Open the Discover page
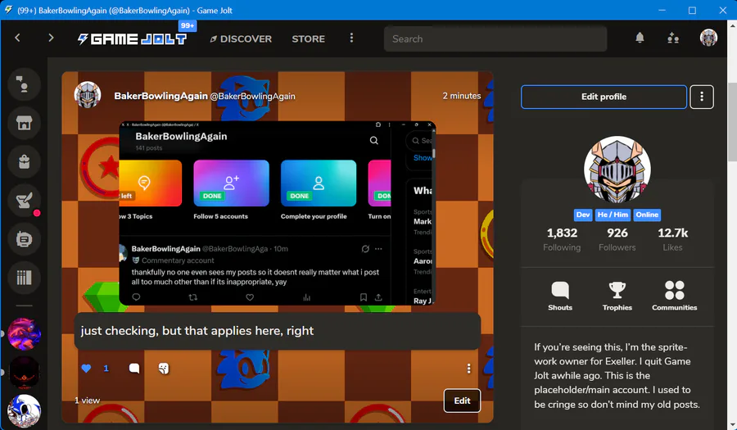737x430 pixels. [241, 39]
